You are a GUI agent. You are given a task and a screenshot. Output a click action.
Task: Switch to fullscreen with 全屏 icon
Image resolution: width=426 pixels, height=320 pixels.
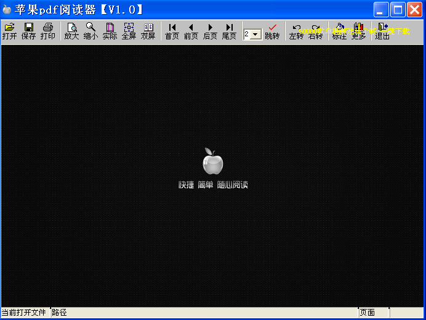pyautogui.click(x=129, y=31)
